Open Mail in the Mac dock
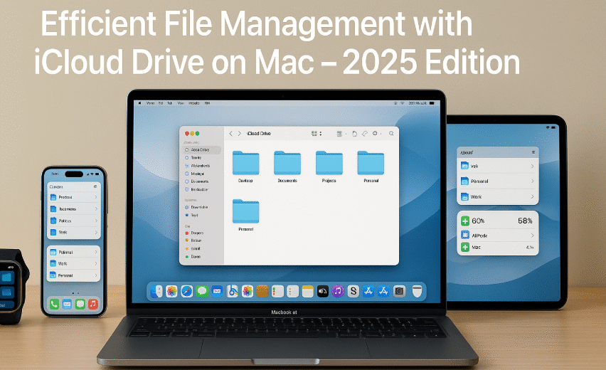Viewport: 606px width, 370px height. click(x=217, y=291)
